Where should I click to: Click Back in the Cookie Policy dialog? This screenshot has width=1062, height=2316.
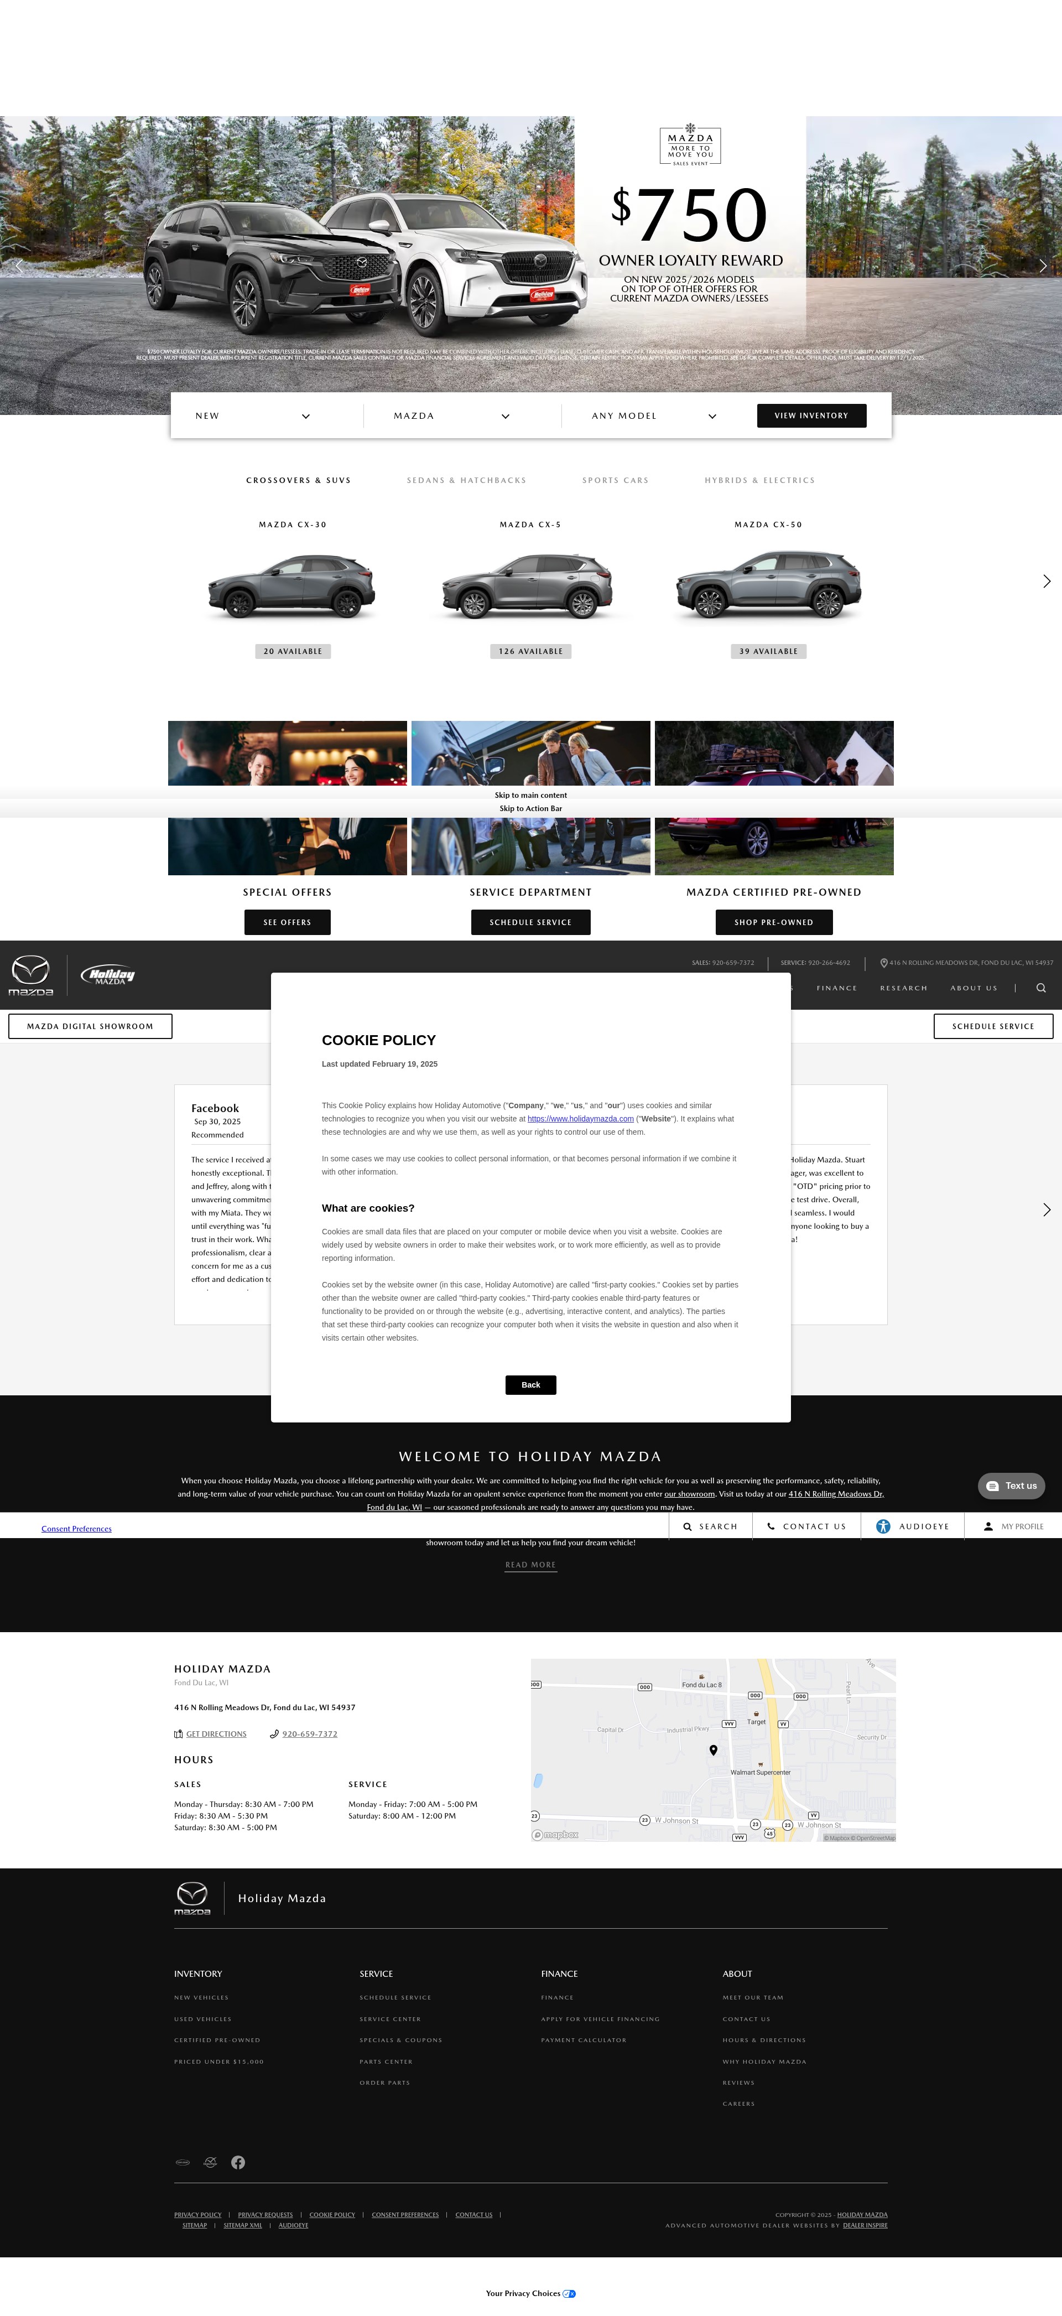[531, 1384]
